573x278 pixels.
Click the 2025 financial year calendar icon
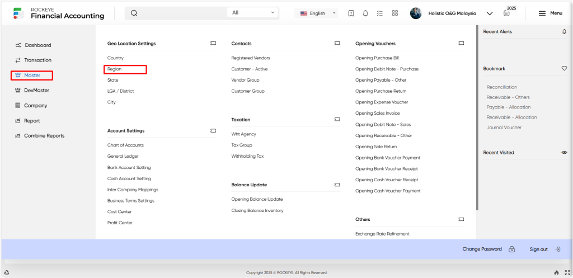coord(506,13)
